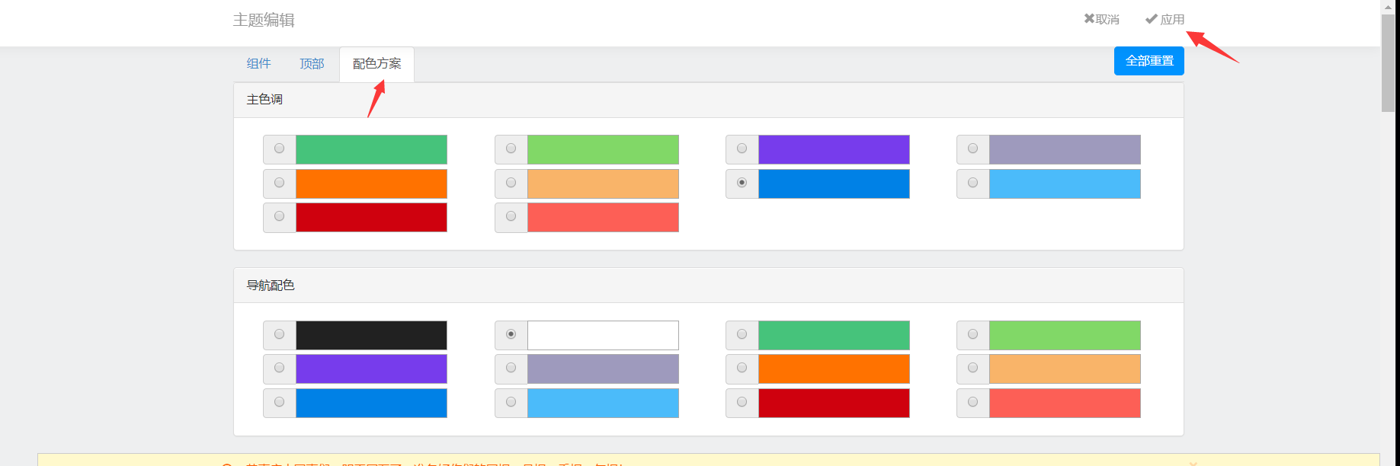1400x466 pixels.
Task: Click the 主色调 panel header
Action: tap(708, 100)
